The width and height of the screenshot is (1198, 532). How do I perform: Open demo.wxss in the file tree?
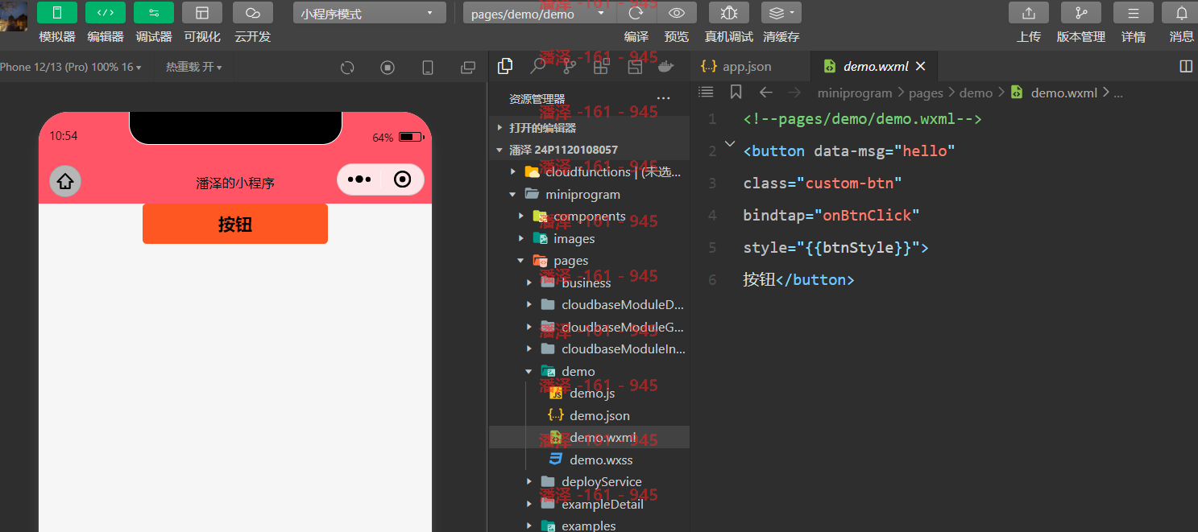[x=589, y=460]
